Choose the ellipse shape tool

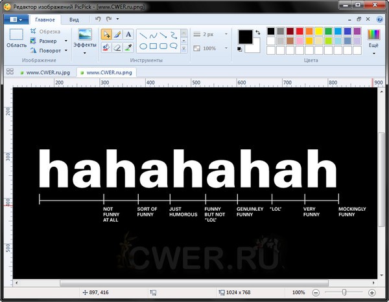(x=142, y=47)
